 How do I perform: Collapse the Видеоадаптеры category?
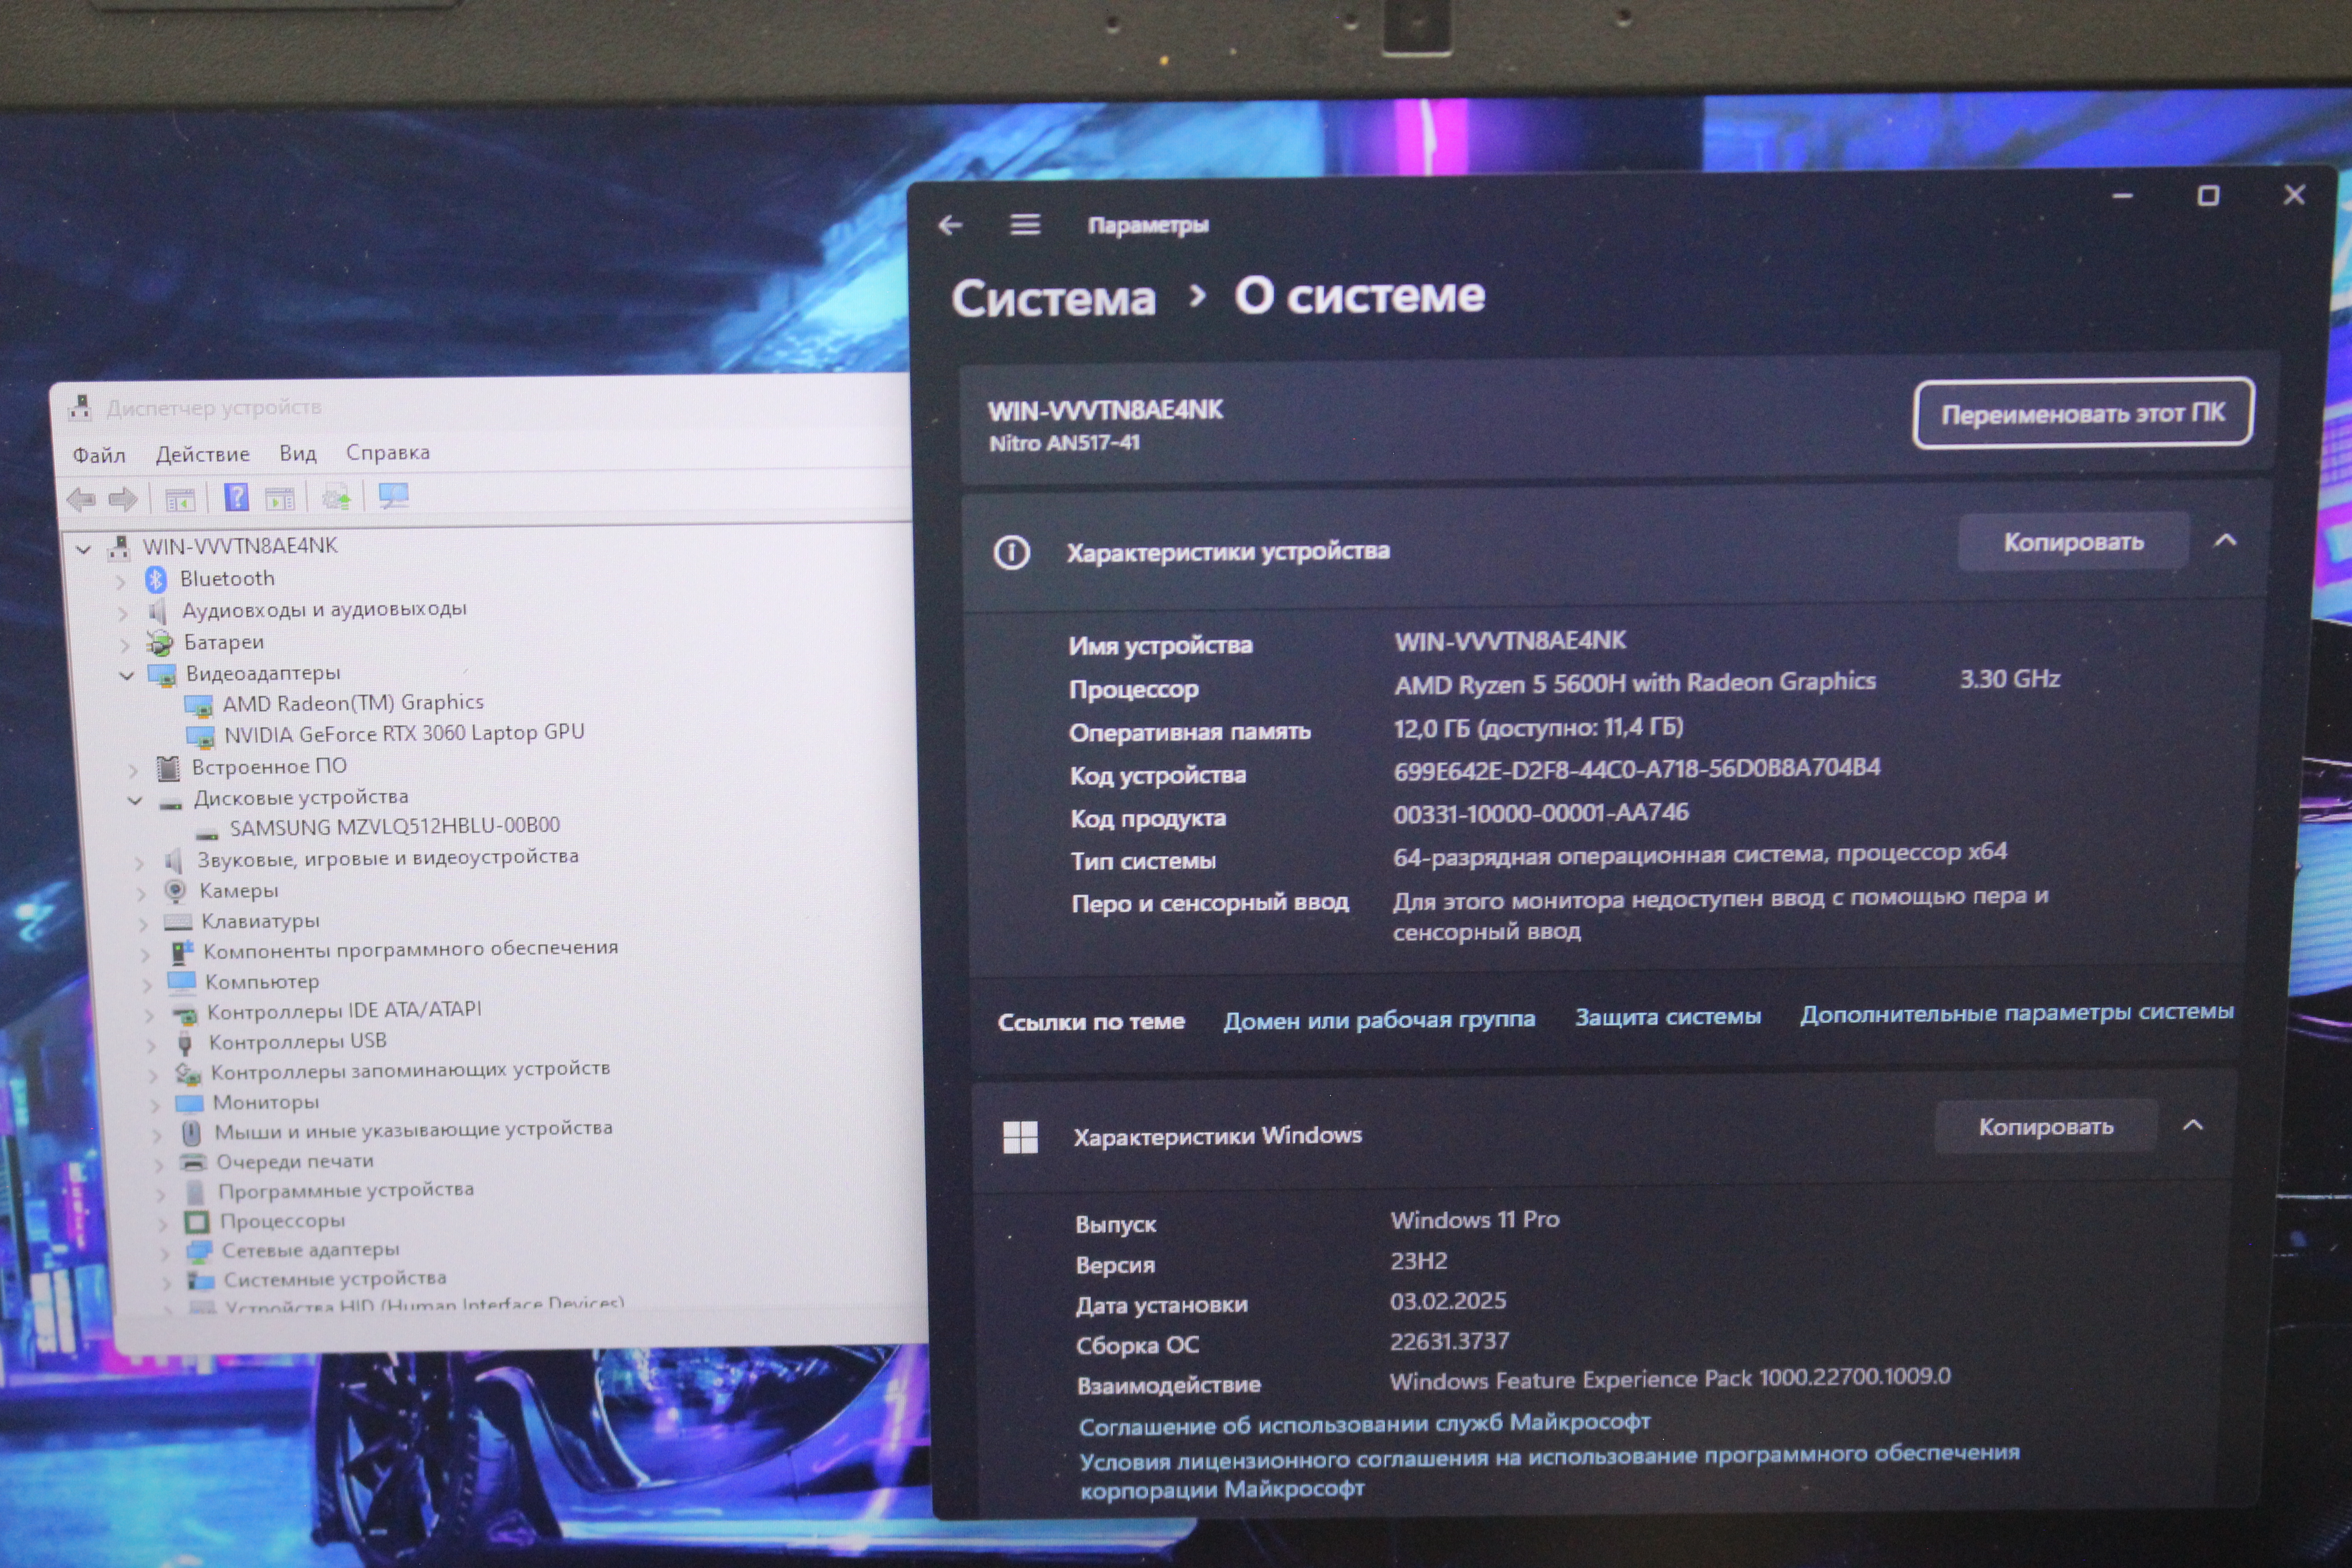(x=127, y=676)
